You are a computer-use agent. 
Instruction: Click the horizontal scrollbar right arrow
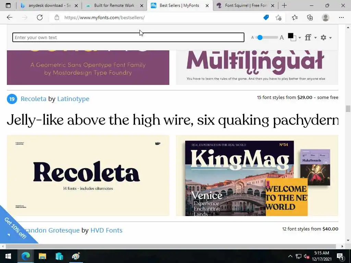point(342,246)
